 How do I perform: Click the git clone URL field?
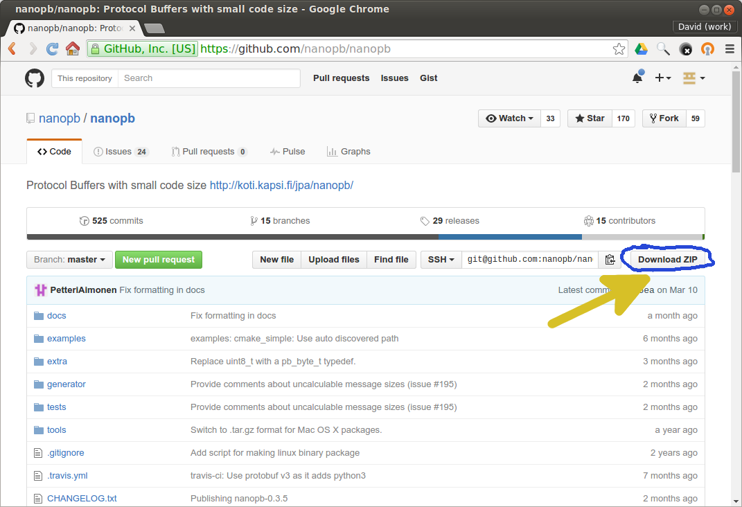[x=530, y=260]
